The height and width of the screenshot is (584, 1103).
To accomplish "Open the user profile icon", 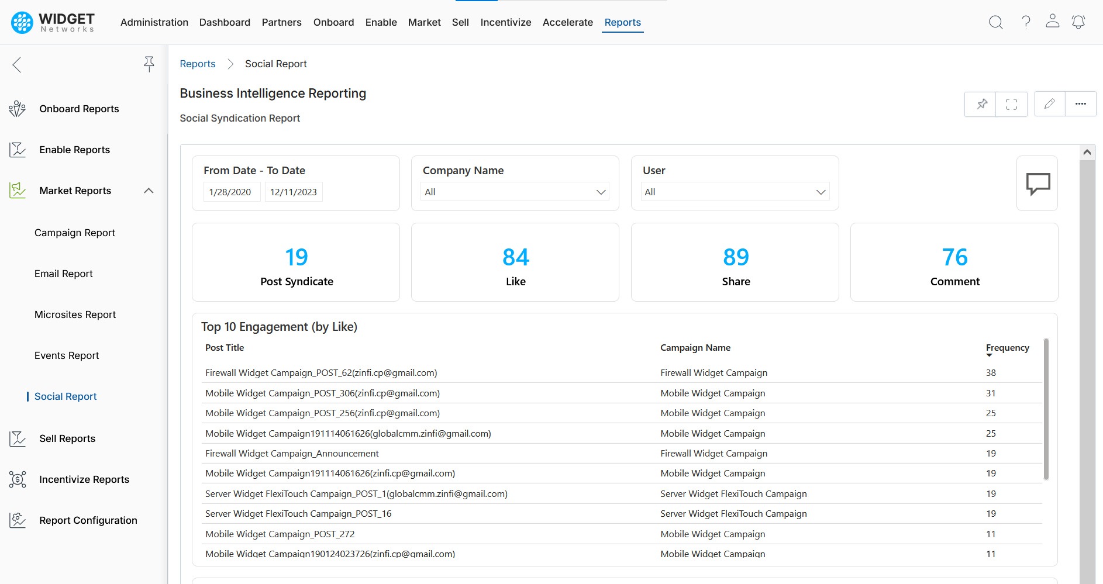I will point(1052,22).
